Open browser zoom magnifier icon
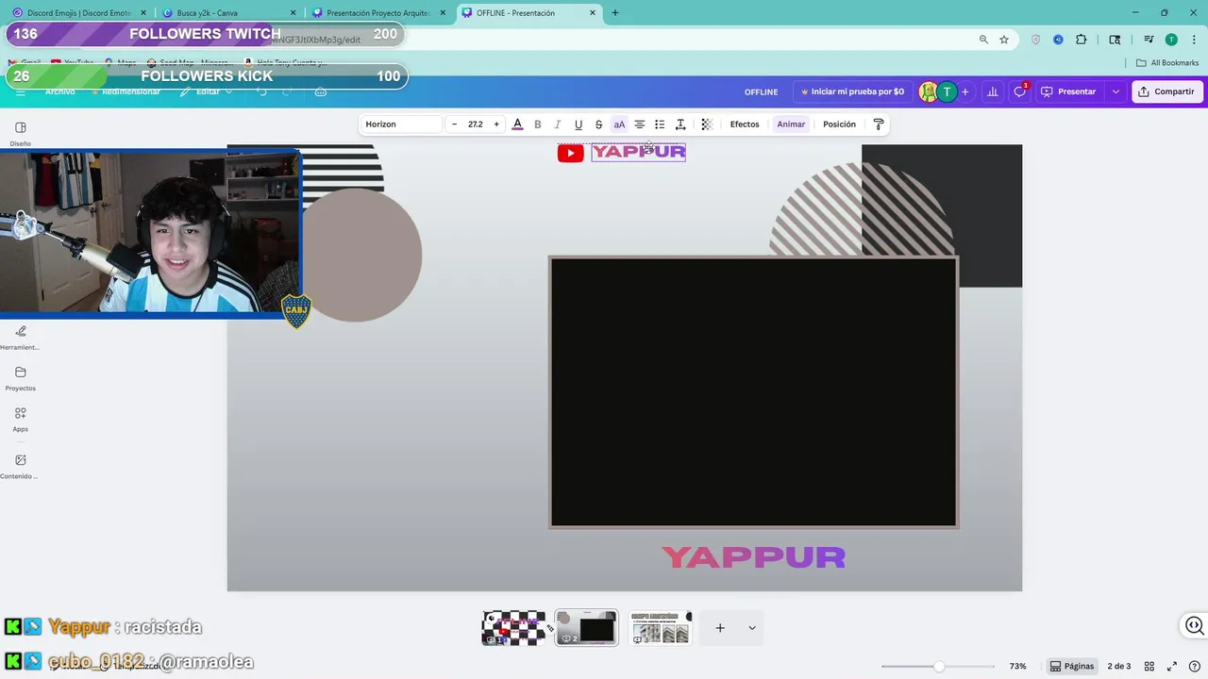 pos(983,40)
